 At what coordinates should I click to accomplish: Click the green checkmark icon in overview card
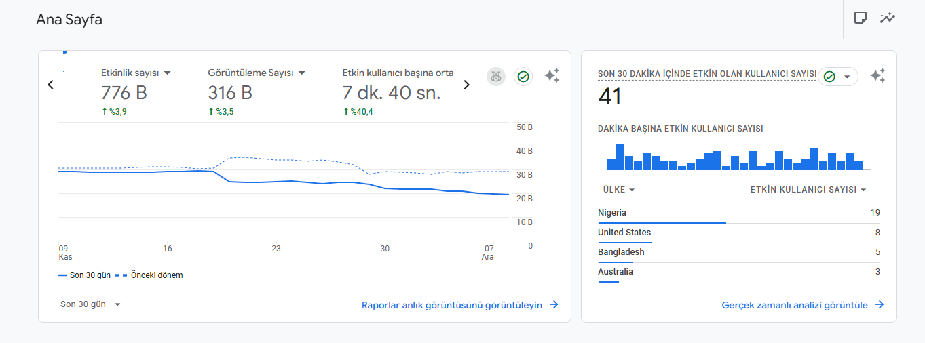pos(523,77)
